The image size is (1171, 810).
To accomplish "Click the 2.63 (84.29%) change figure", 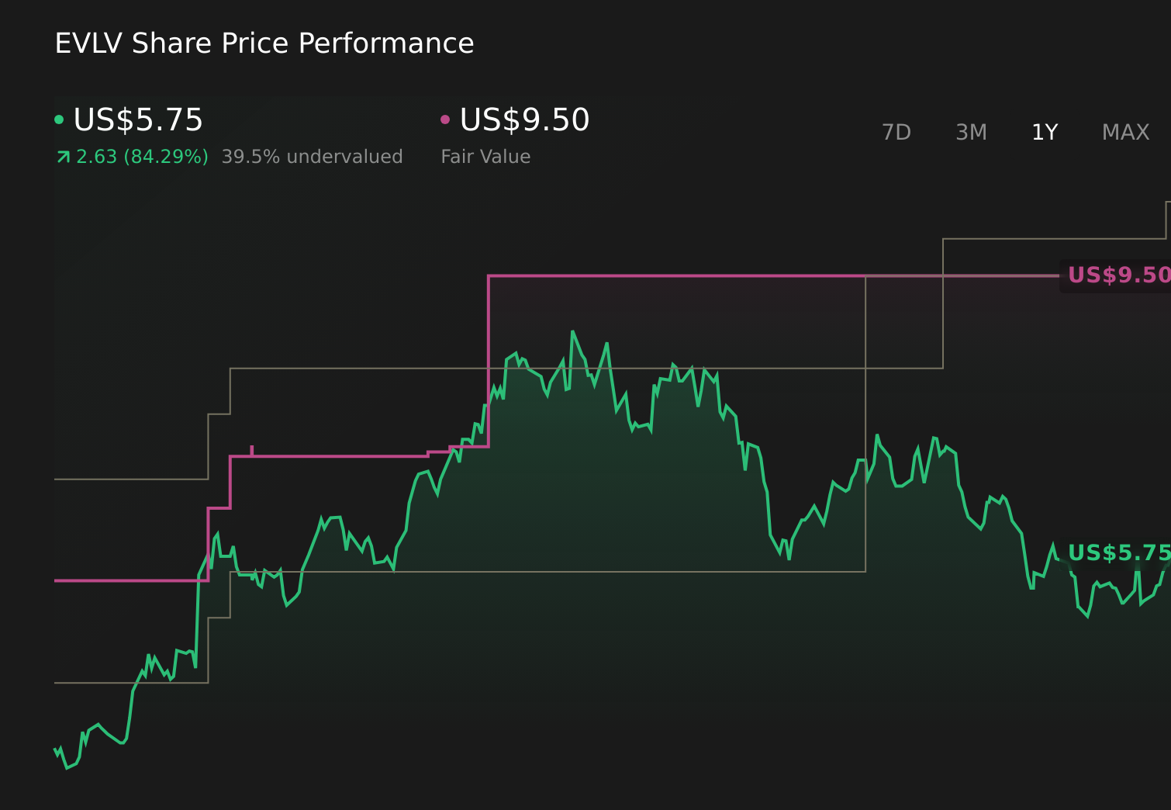I will click(x=142, y=156).
